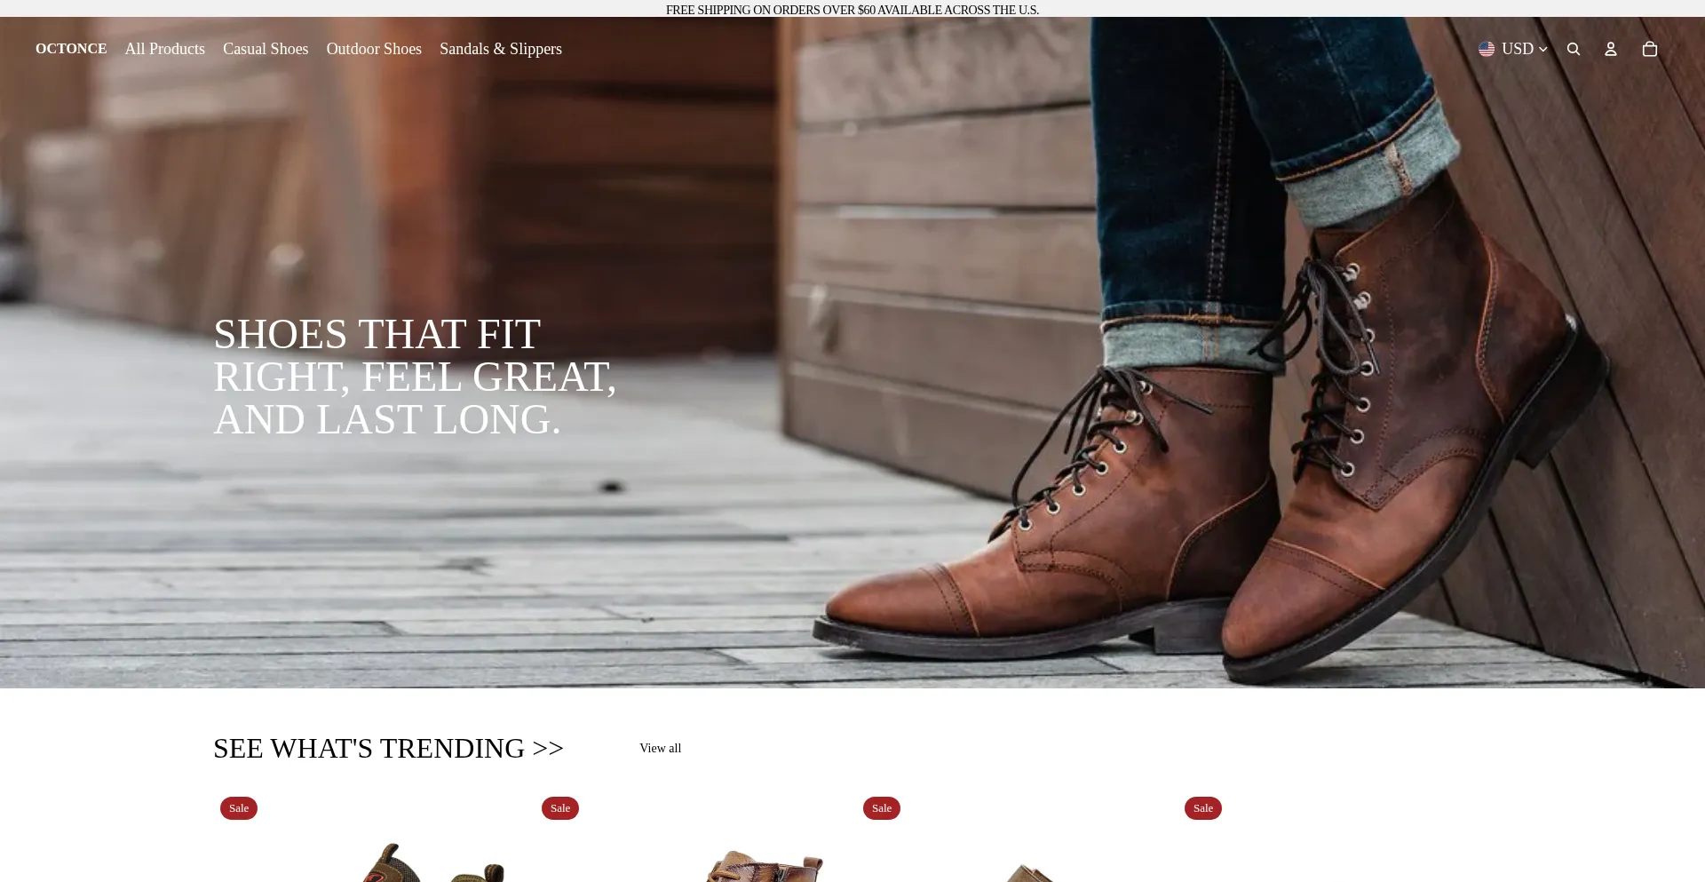Open All Products menu item
Image resolution: width=1705 pixels, height=882 pixels.
click(x=164, y=49)
